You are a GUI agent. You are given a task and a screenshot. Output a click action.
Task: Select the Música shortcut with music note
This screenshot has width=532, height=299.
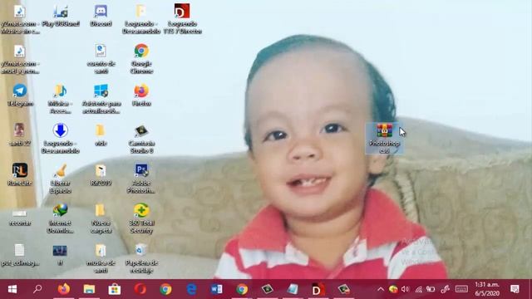coord(61,99)
